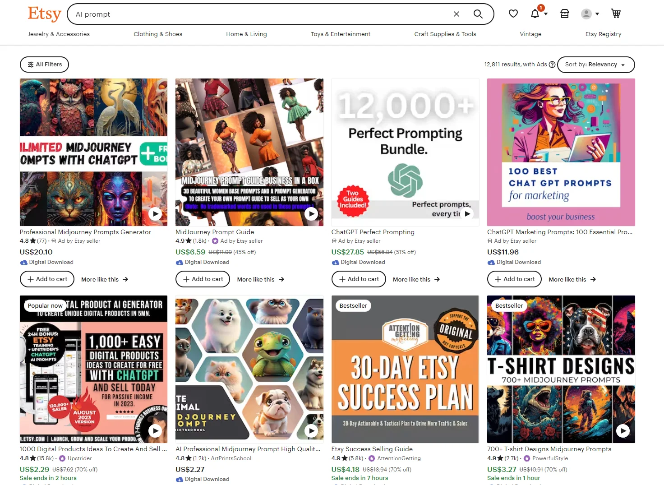664x485 pixels.
Task: Click inside the search input field
Action: tap(226, 14)
